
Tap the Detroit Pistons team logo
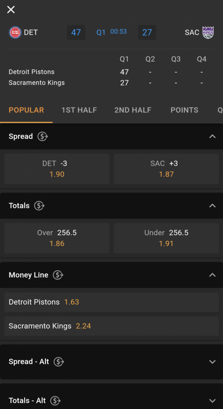click(x=15, y=33)
